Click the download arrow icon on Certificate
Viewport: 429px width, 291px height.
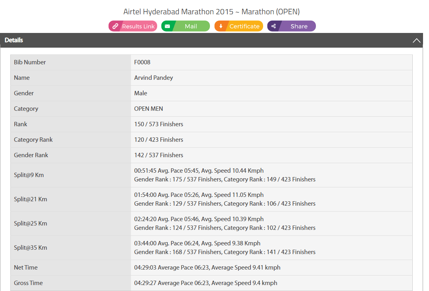click(x=221, y=26)
